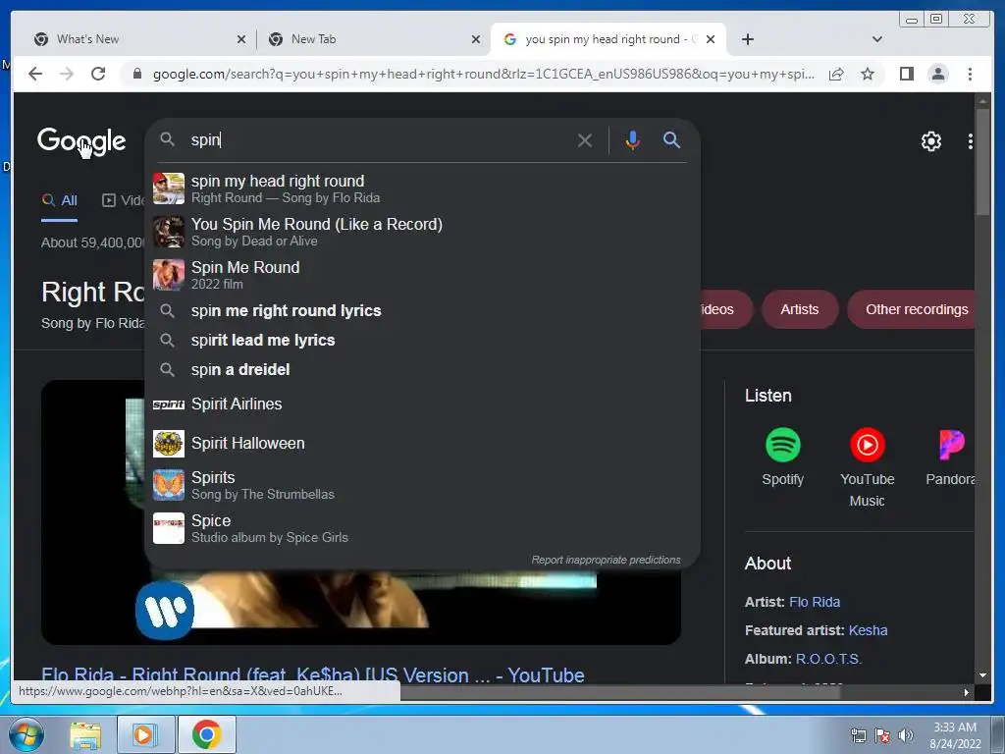1005x754 pixels.
Task: Click 'Report inappropriate predictions' link
Action: coord(606,560)
